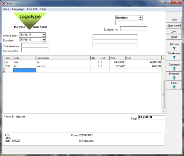Click the 'ee' description cell
This screenshot has height=156, width=184.
63,62
